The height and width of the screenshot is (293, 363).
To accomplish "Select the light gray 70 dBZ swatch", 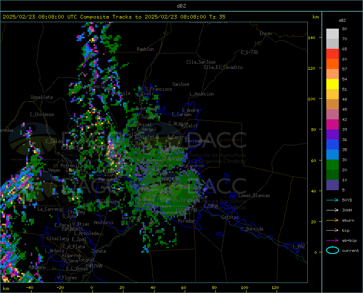I will tap(332, 34).
